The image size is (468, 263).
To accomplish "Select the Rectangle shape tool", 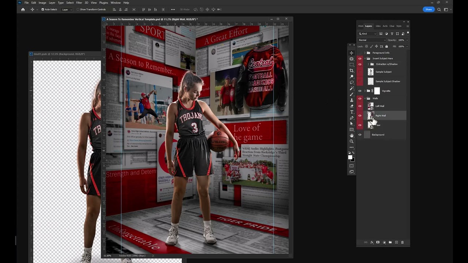I will pyautogui.click(x=351, y=129).
